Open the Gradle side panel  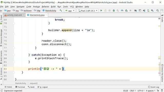coord(162,18)
